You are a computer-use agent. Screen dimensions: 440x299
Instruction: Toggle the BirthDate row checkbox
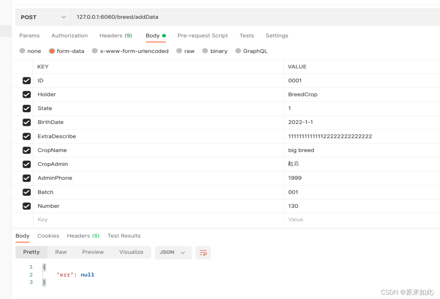(26, 122)
